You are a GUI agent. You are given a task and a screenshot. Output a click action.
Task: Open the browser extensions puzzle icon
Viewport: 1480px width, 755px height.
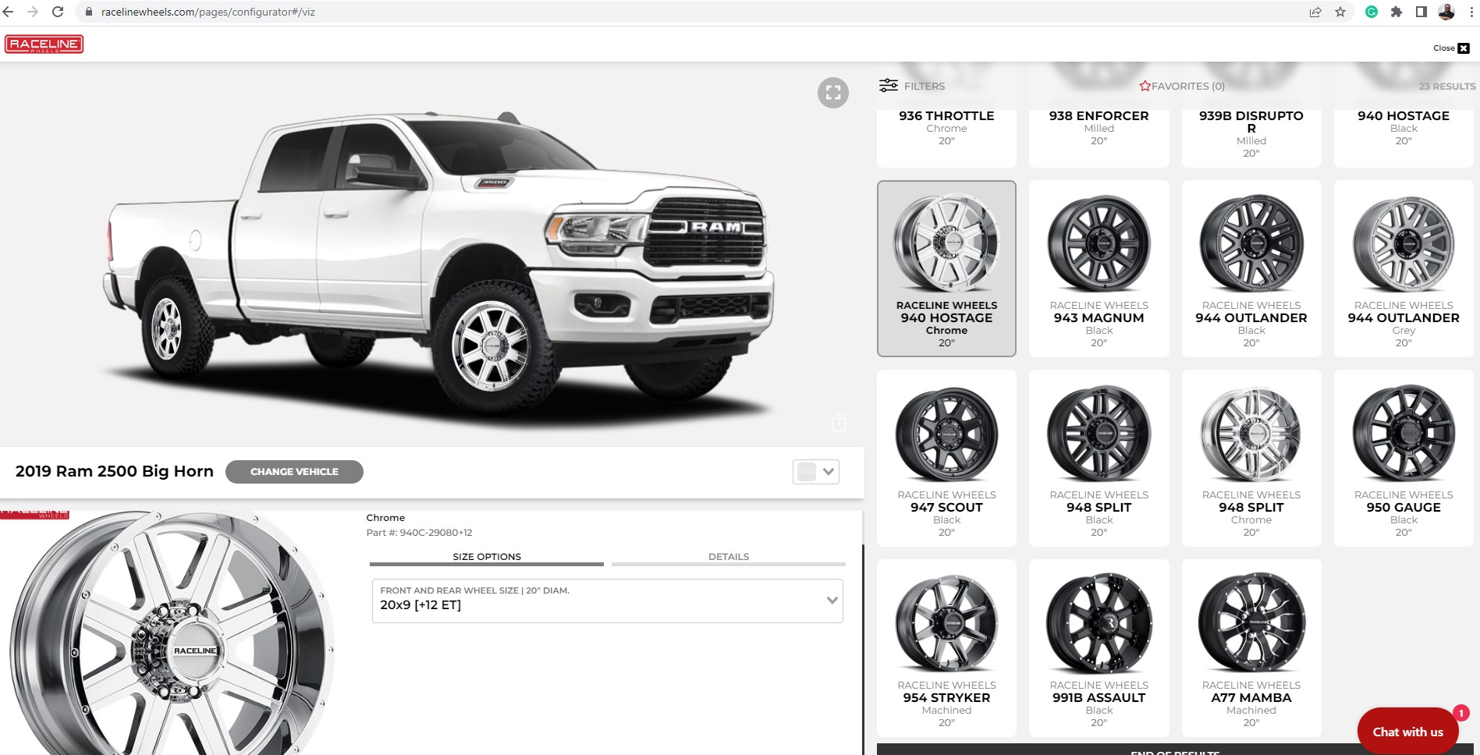click(1397, 12)
